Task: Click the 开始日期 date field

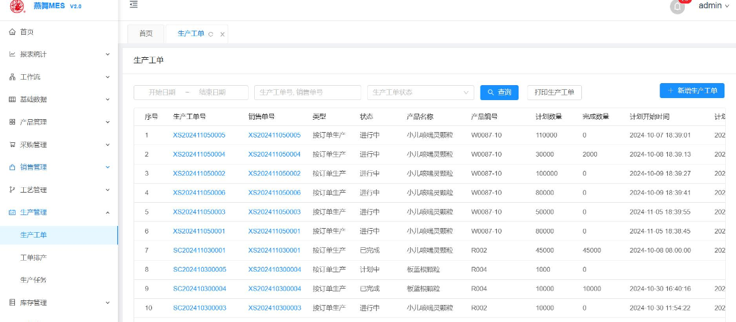Action: coord(162,92)
